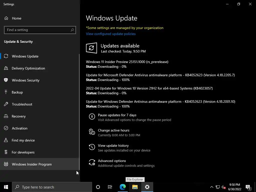
Task: Click Advanced options for updates
Action: pyautogui.click(x=122, y=163)
